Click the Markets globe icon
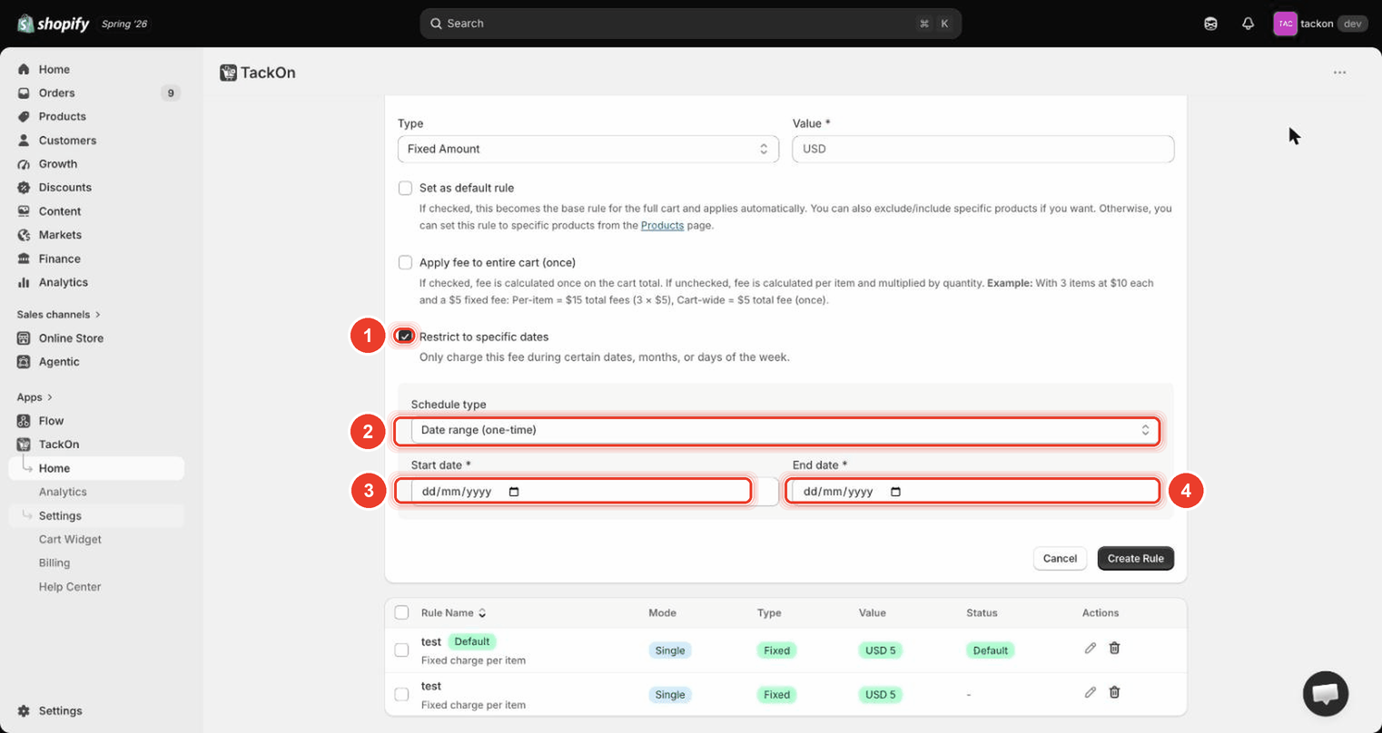 (x=24, y=235)
